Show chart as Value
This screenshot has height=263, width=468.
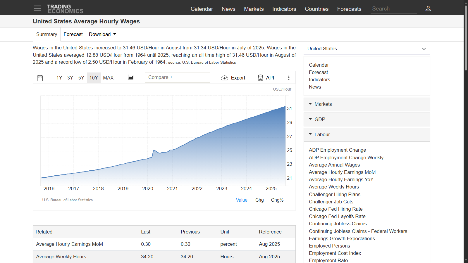(x=242, y=200)
